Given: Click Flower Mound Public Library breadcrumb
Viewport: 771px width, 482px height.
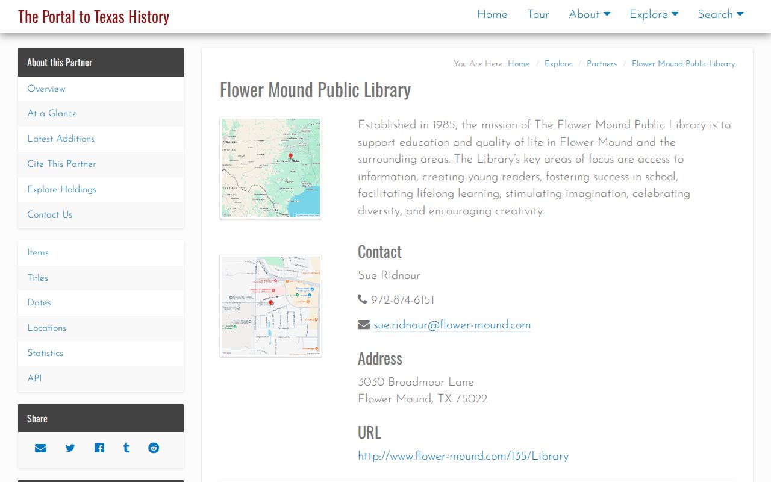Looking at the screenshot, I should point(683,63).
